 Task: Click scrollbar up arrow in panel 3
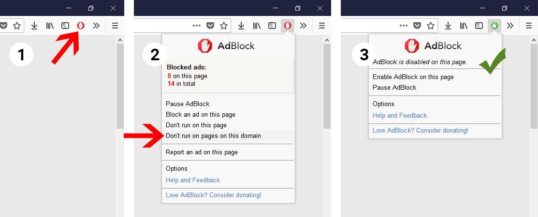[x=534, y=40]
